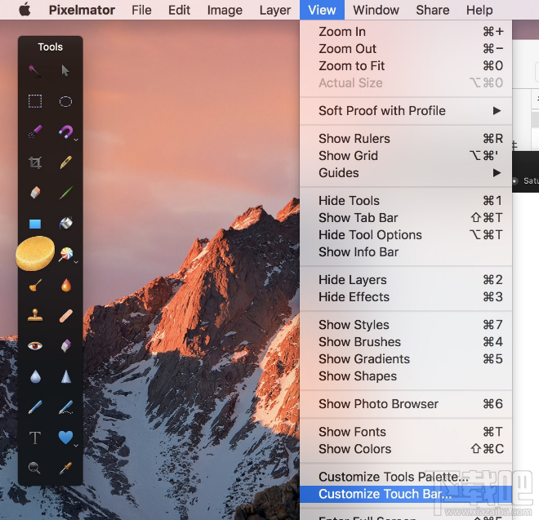Activate the Crop tool
This screenshot has width=539, height=520.
point(35,162)
